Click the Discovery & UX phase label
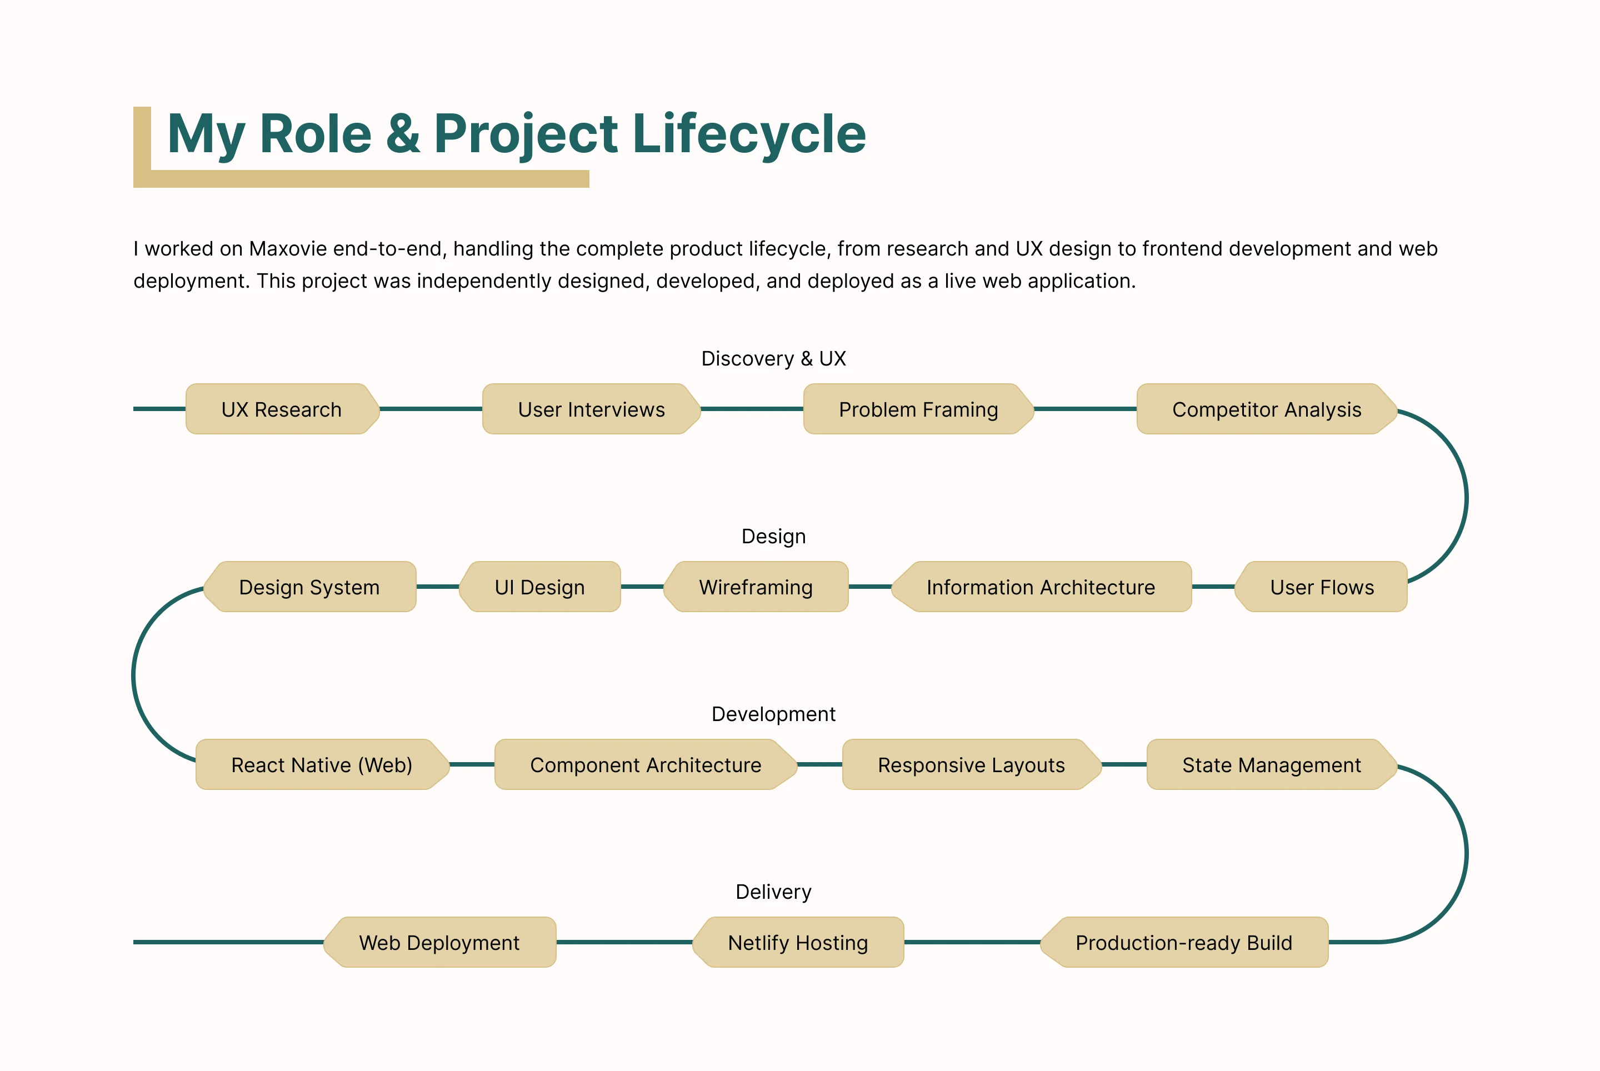Image resolution: width=1600 pixels, height=1071 pixels. click(x=773, y=358)
